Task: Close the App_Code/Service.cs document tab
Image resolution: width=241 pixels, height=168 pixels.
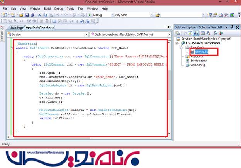Action: pyautogui.click(x=169, y=27)
